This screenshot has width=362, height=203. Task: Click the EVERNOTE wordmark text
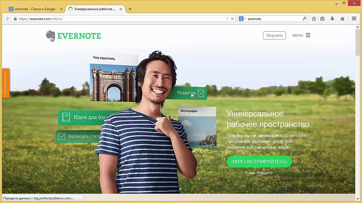[79, 36]
